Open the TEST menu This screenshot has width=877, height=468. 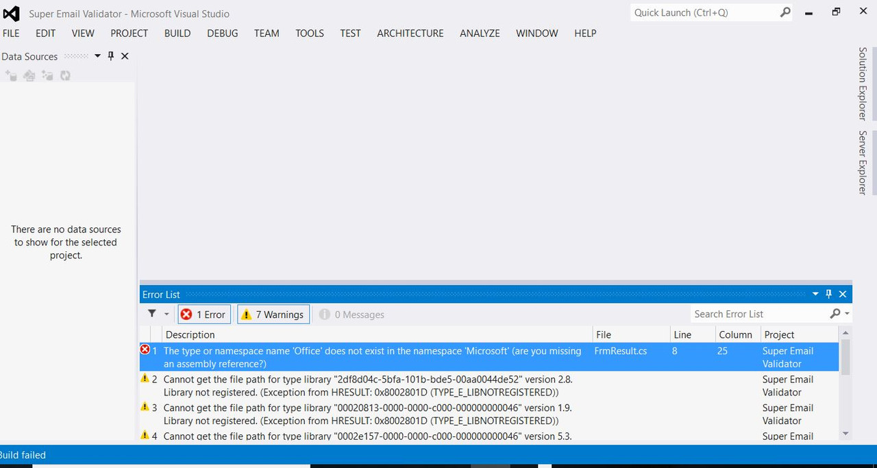pos(350,33)
